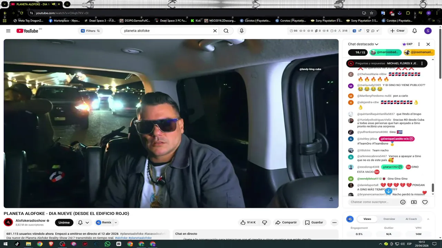Jump to newest chat messages arrow

[388, 191]
